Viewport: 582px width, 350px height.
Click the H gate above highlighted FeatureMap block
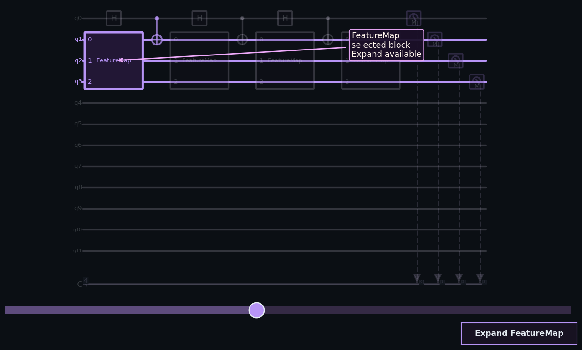tap(114, 18)
